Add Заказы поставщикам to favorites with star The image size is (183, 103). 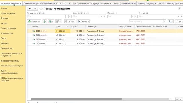[x=41, y=9]
